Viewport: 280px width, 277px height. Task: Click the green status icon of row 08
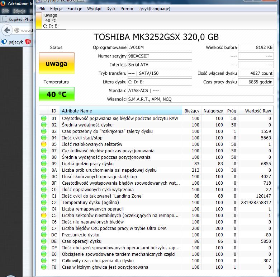44,157
